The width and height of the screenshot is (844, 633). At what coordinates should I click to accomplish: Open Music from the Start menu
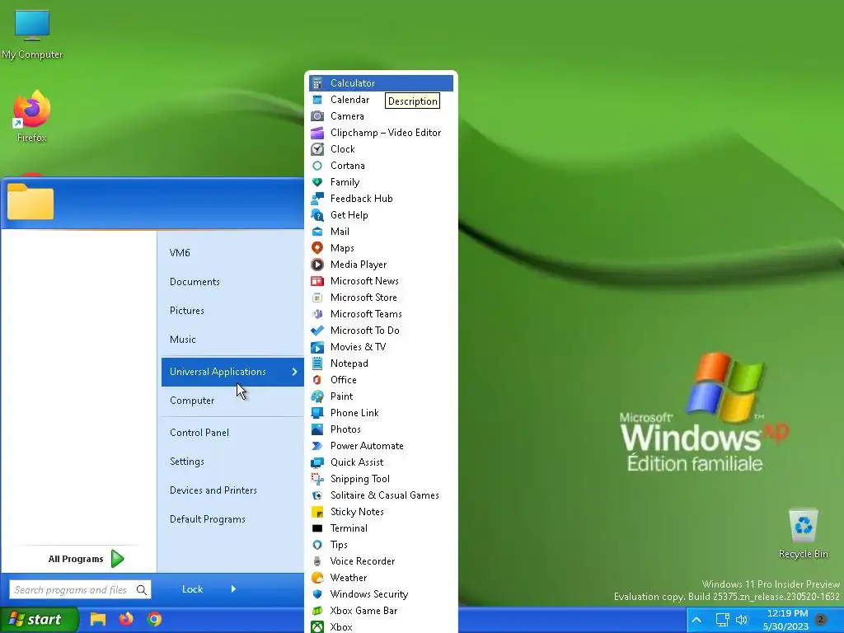pos(182,340)
